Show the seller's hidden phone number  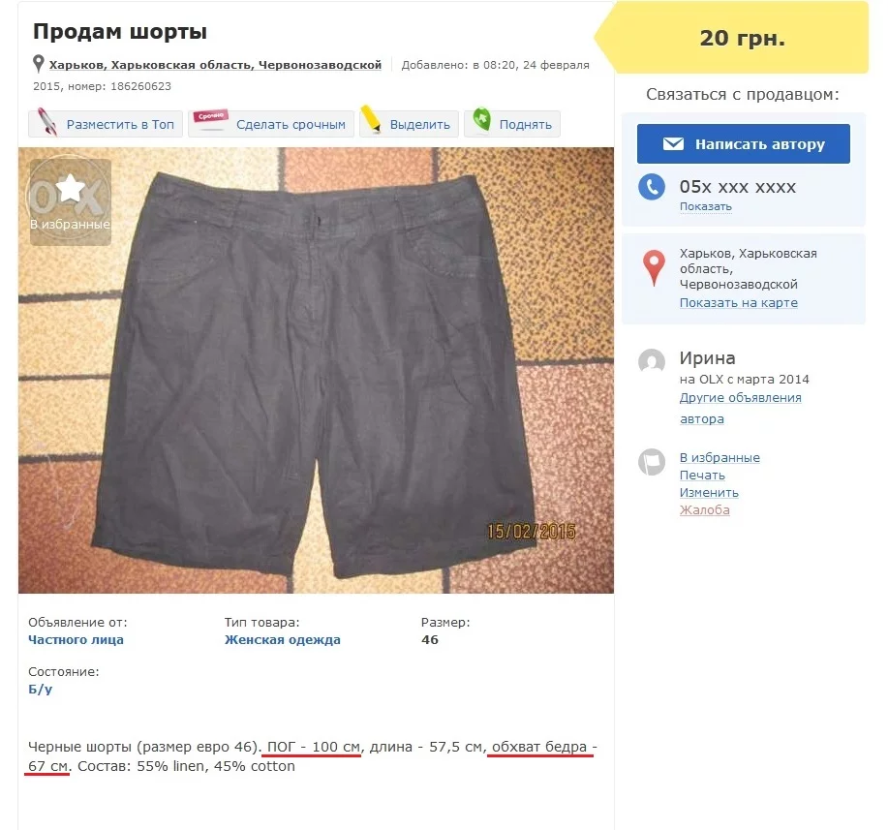[x=706, y=206]
